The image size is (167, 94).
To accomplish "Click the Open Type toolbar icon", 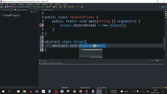I will [54, 7].
